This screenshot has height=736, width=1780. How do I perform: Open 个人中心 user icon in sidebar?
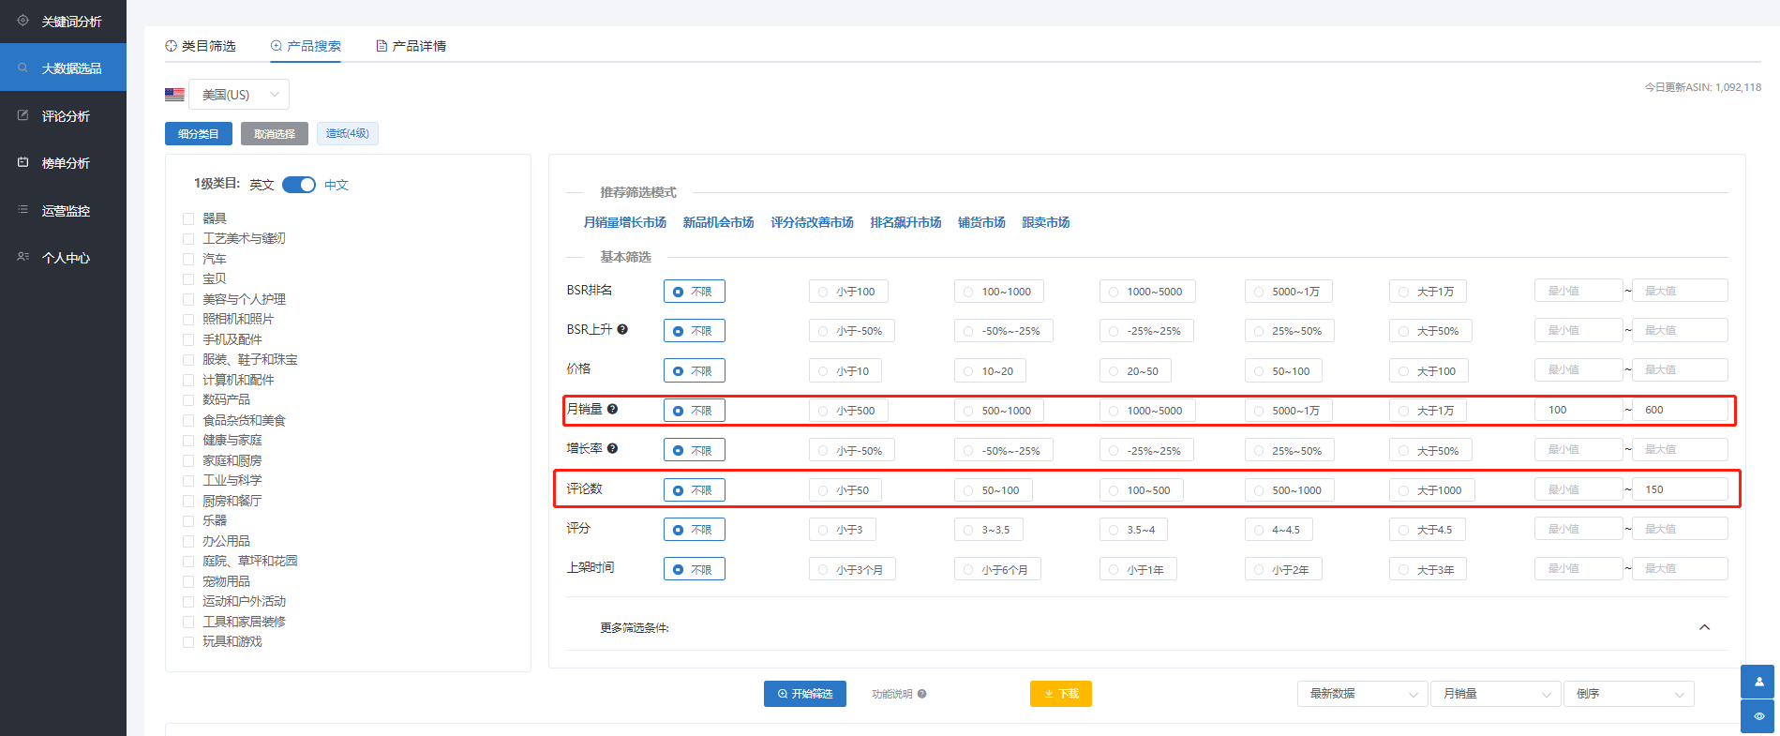pyautogui.click(x=23, y=257)
